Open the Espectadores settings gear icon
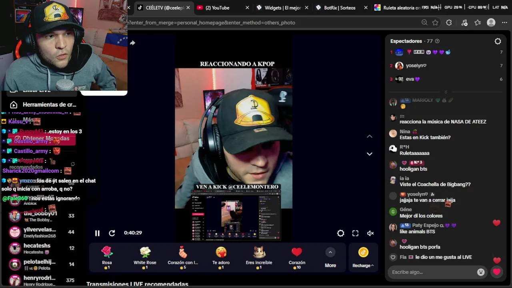The width and height of the screenshot is (512, 288). click(x=498, y=41)
